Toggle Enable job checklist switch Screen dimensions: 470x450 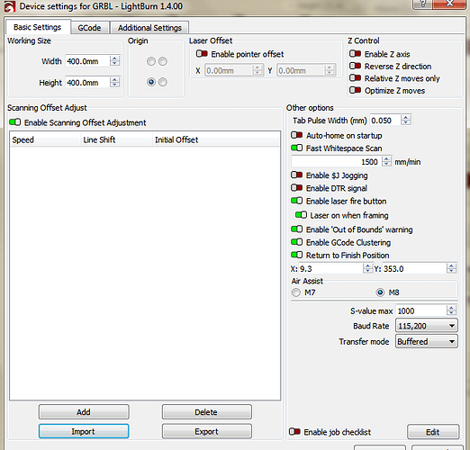[294, 431]
